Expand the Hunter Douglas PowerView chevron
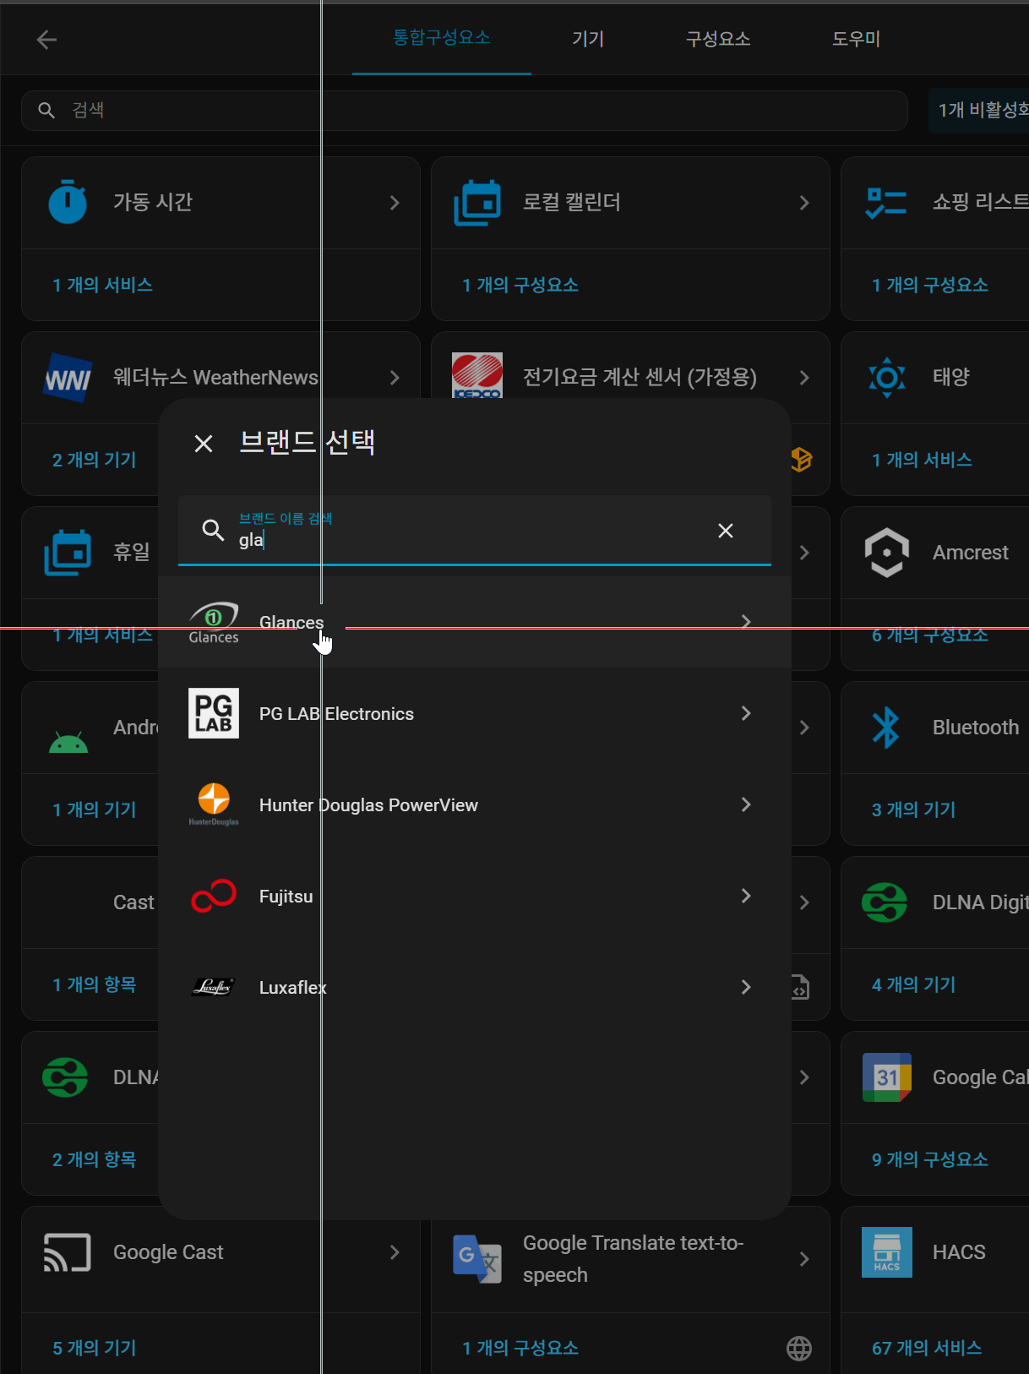Screen dimensions: 1029x1374 click(746, 804)
